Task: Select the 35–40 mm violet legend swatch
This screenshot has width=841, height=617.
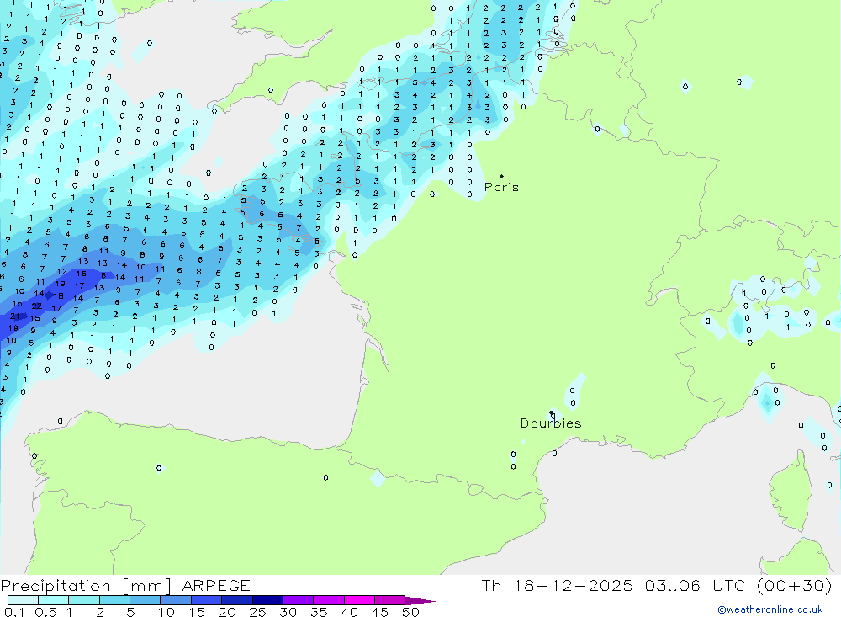Action: click(x=328, y=600)
